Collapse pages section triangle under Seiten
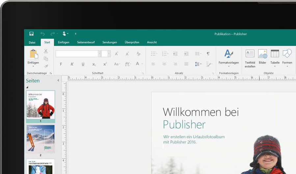Viewport: 296px width, 174px height. tap(27, 87)
